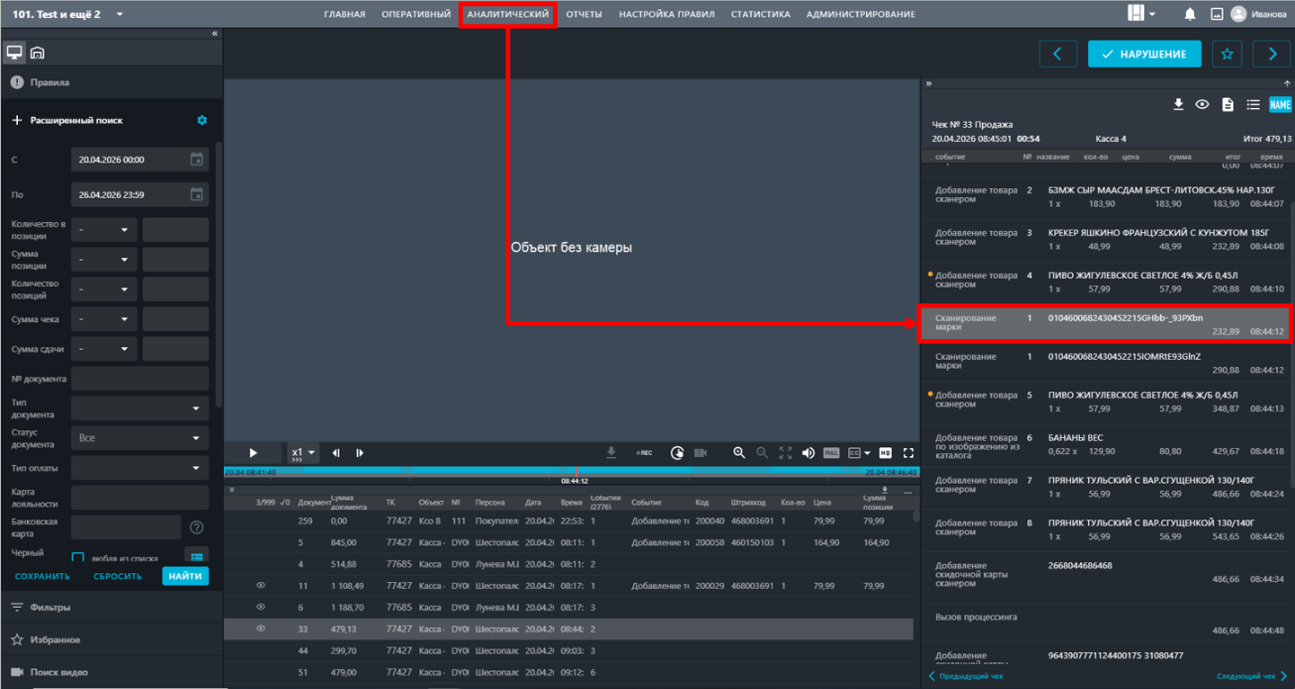The height and width of the screenshot is (689, 1295).
Task: Switch to the СТАТИСТИКА tab
Action: (761, 14)
